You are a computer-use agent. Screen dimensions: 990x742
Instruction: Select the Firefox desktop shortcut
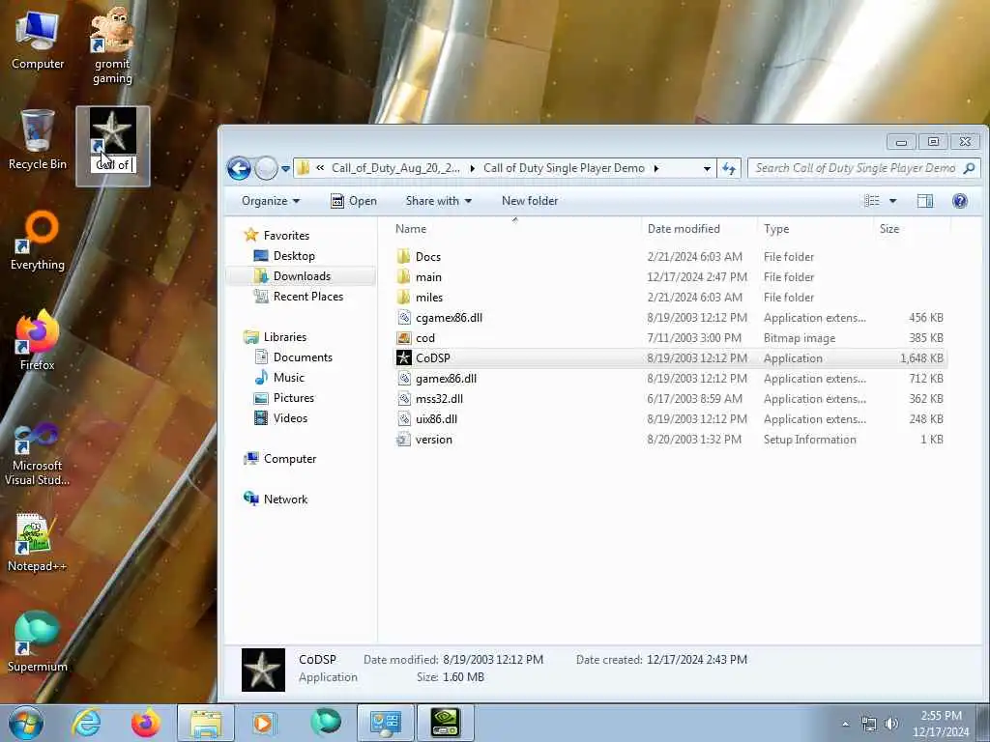tap(38, 341)
